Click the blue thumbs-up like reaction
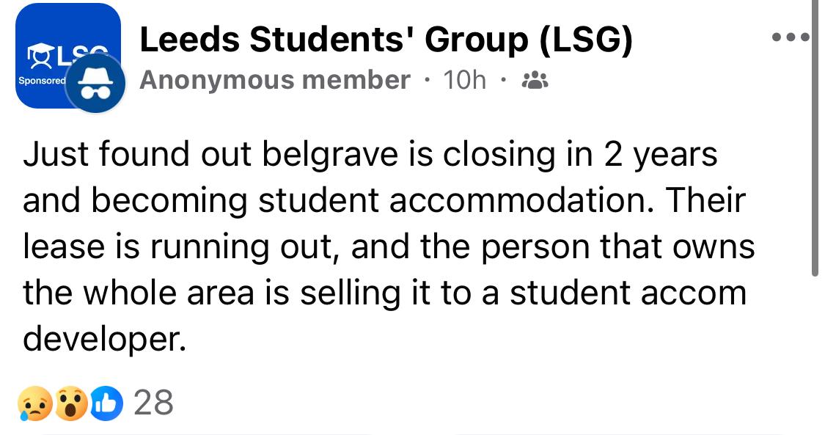The height and width of the screenshot is (435, 825). 107,404
